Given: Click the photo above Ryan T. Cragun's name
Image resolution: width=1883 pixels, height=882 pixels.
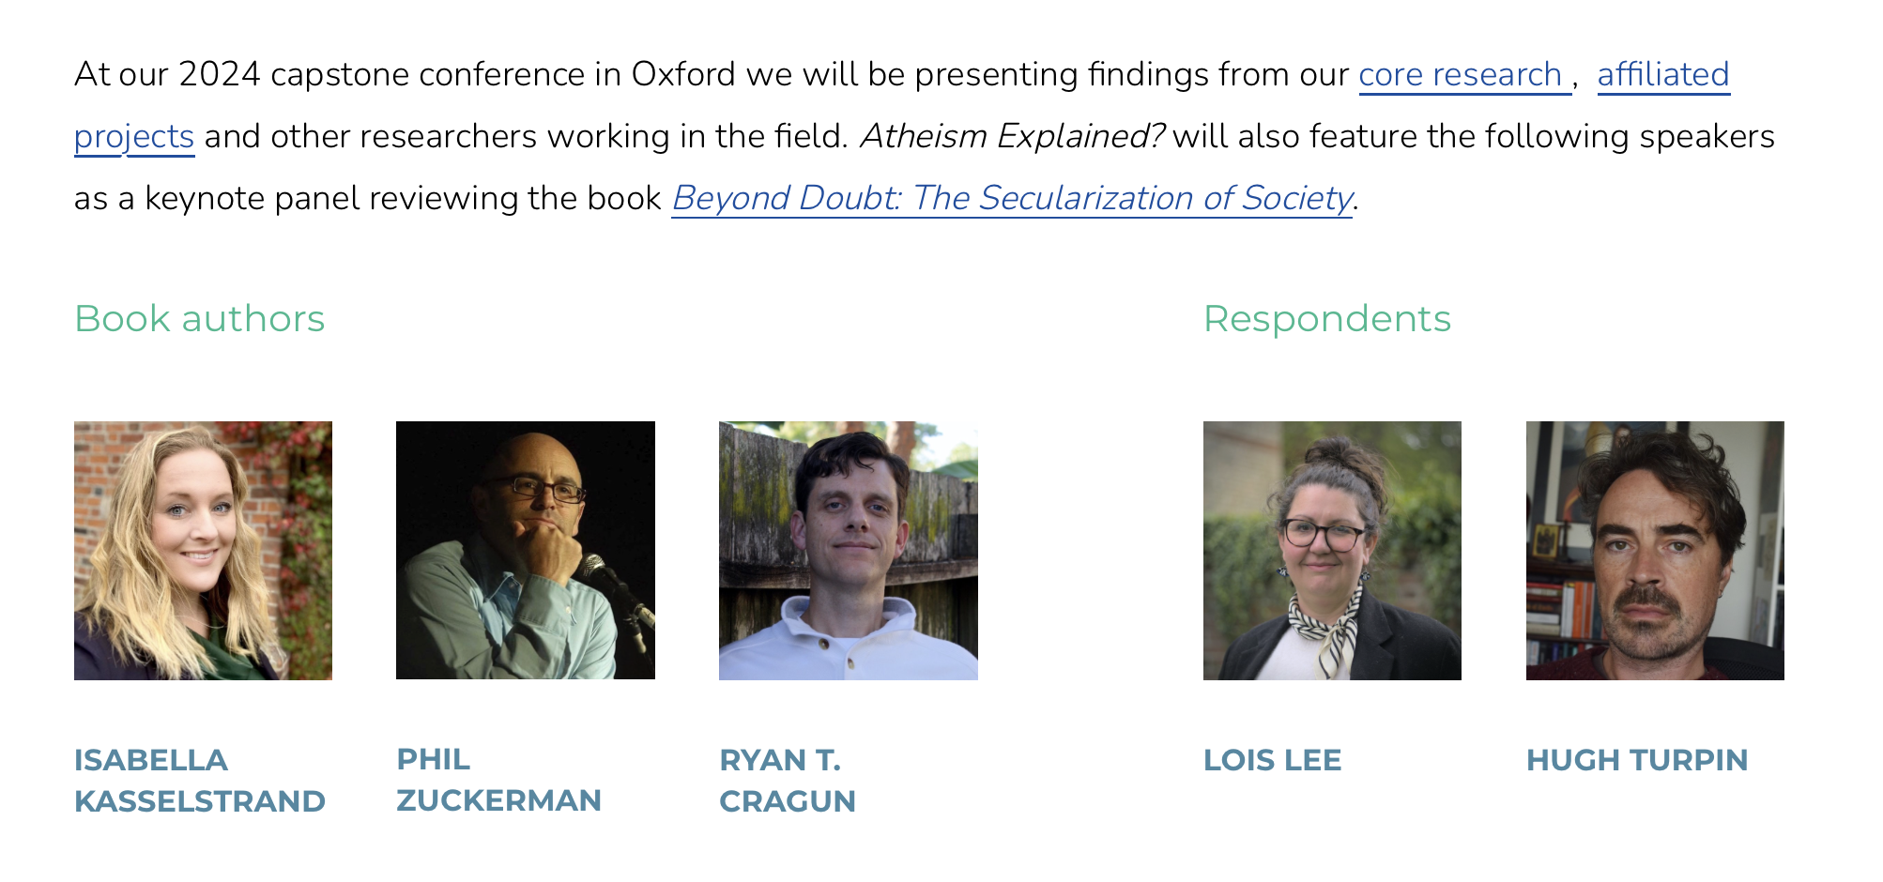Looking at the screenshot, I should tap(848, 551).
